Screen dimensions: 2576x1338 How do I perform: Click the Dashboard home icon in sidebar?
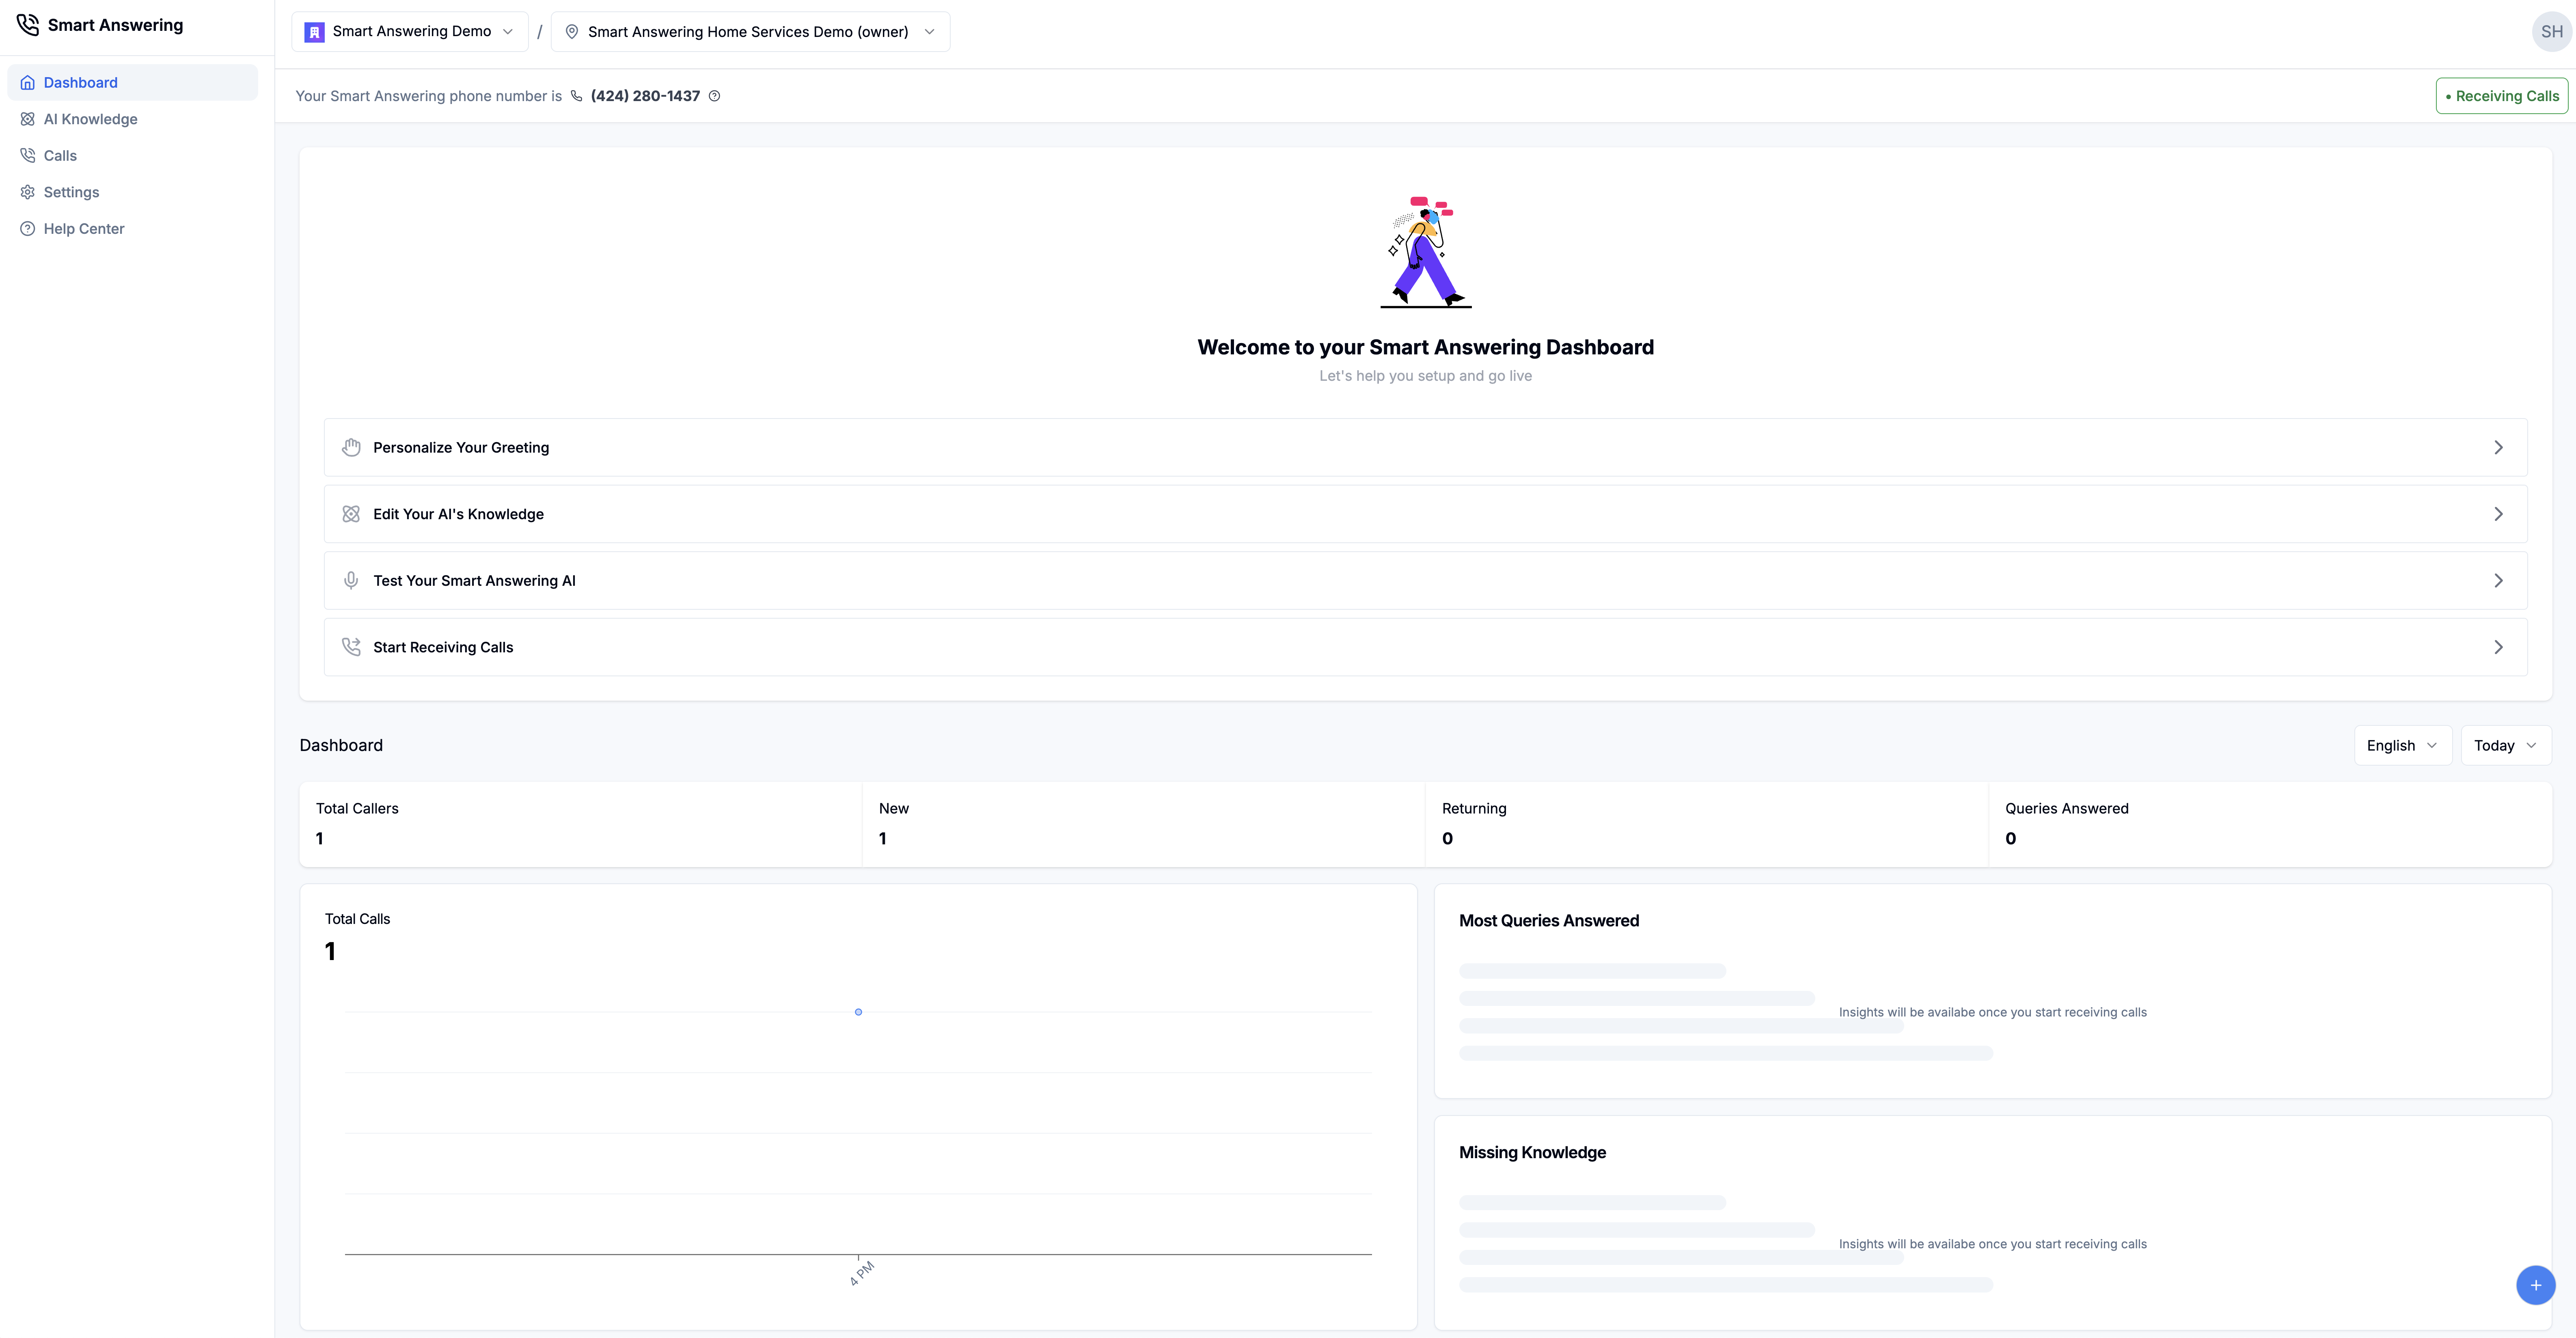click(28, 83)
